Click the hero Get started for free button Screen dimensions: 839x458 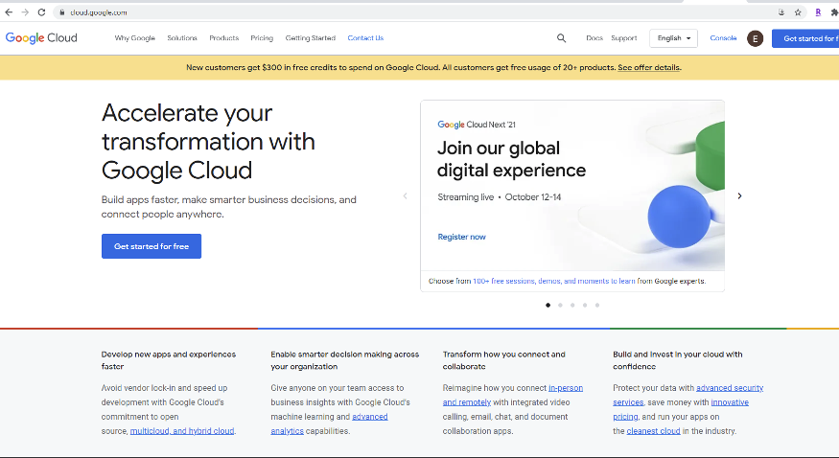click(x=151, y=246)
